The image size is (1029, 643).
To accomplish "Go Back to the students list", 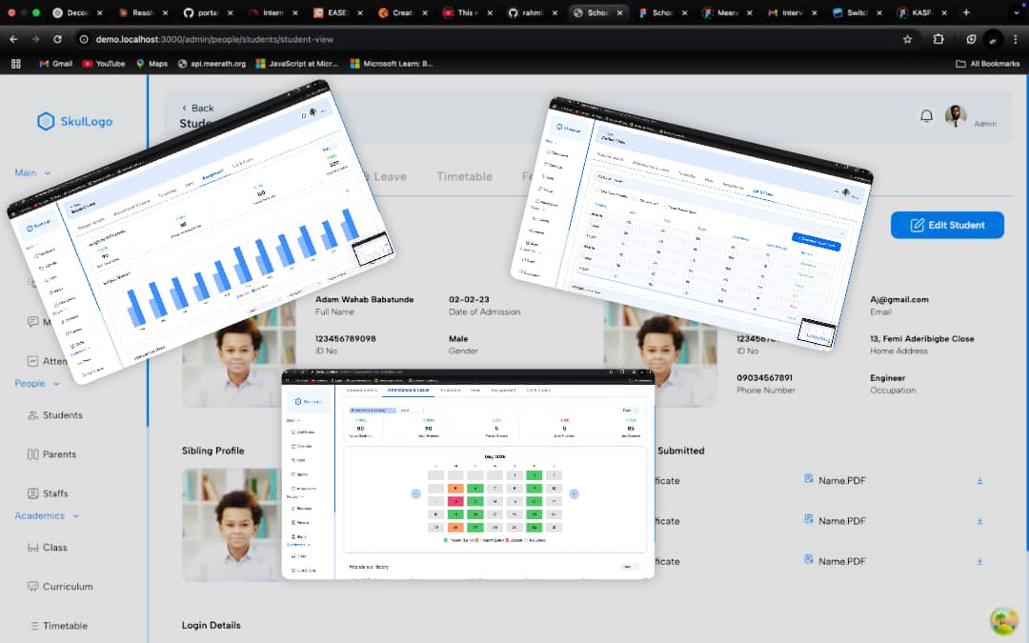I will 197,108.
